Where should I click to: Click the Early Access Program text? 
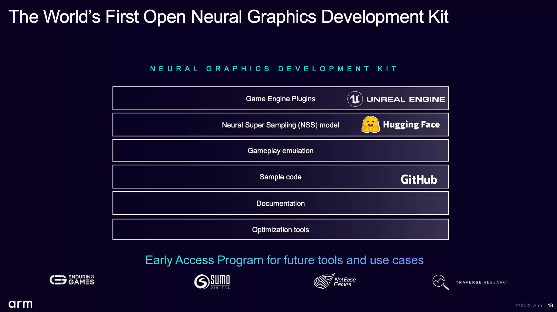click(x=284, y=260)
